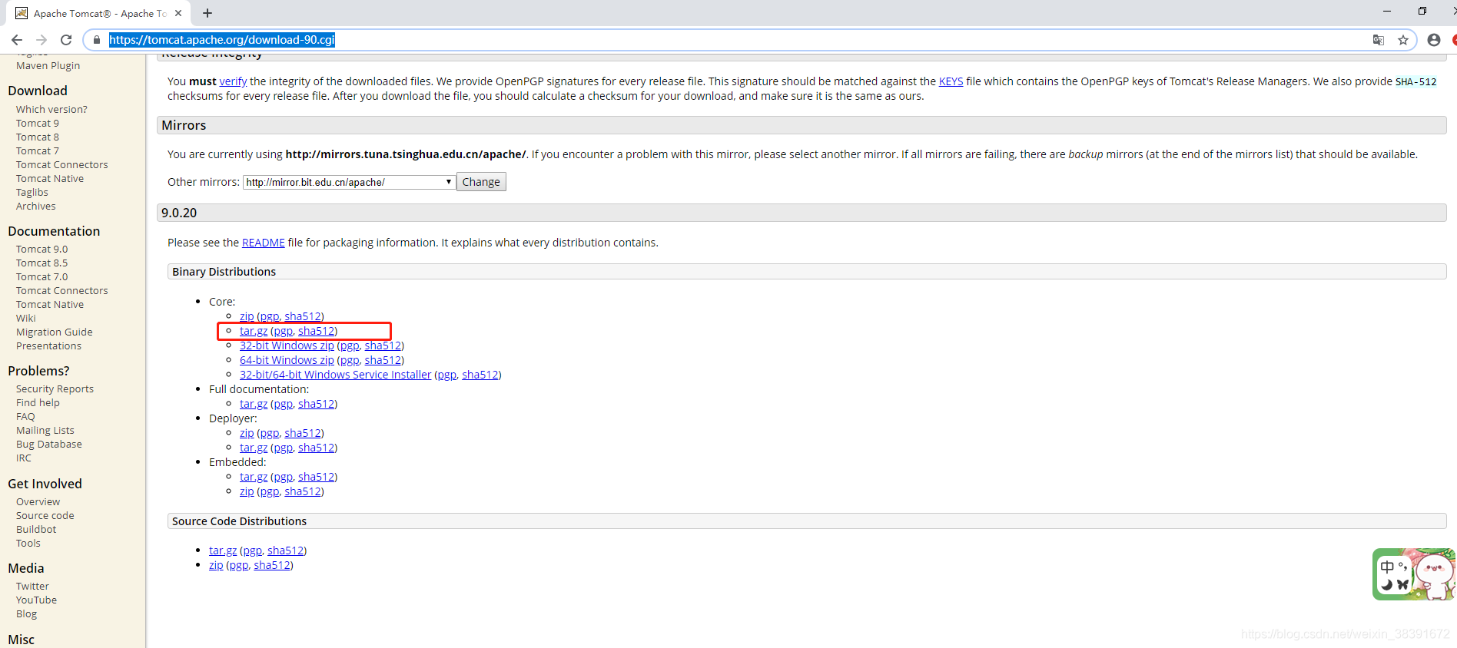Open Bug Database link
This screenshot has width=1457, height=648.
pos(48,445)
